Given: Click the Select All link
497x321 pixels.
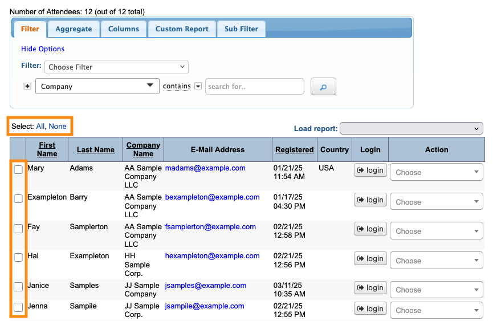Looking at the screenshot, I should click(40, 127).
